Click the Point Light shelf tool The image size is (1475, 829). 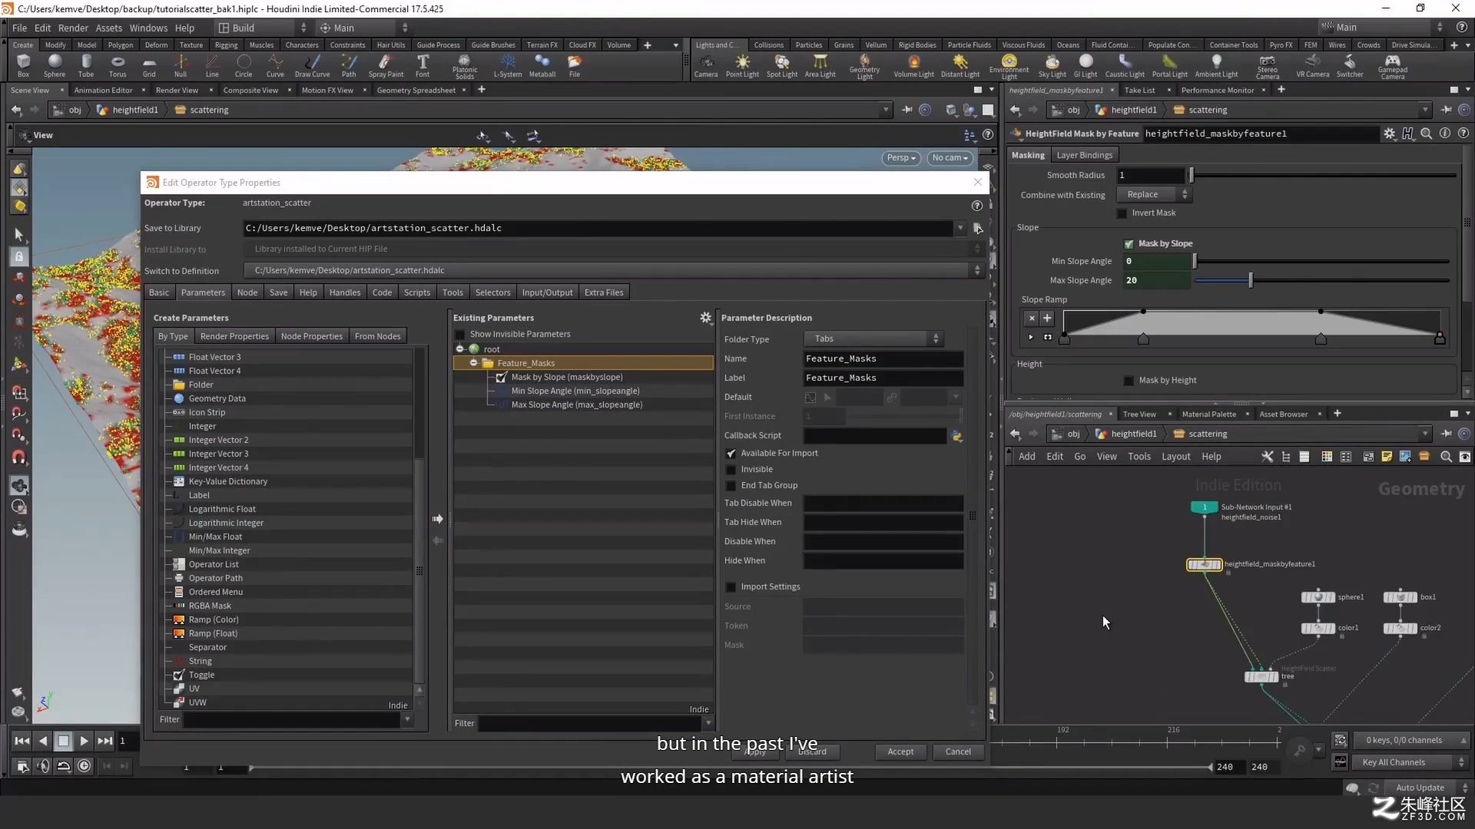(742, 65)
